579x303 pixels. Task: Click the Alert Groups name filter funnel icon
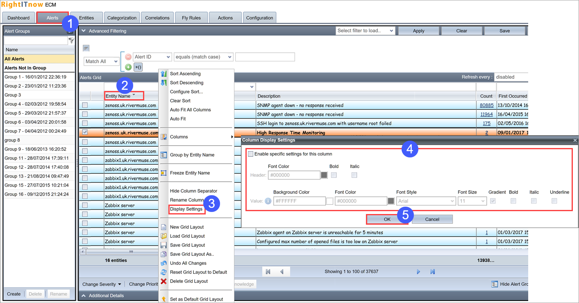(x=72, y=41)
